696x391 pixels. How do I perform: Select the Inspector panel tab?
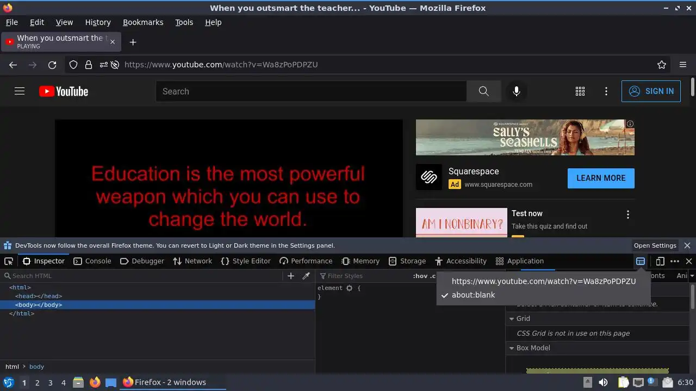click(x=43, y=261)
